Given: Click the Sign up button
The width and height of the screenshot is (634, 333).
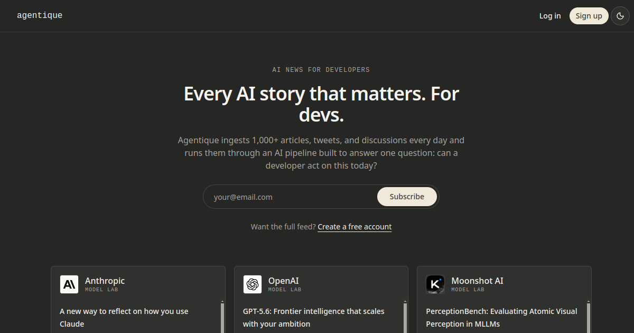Looking at the screenshot, I should pyautogui.click(x=589, y=16).
